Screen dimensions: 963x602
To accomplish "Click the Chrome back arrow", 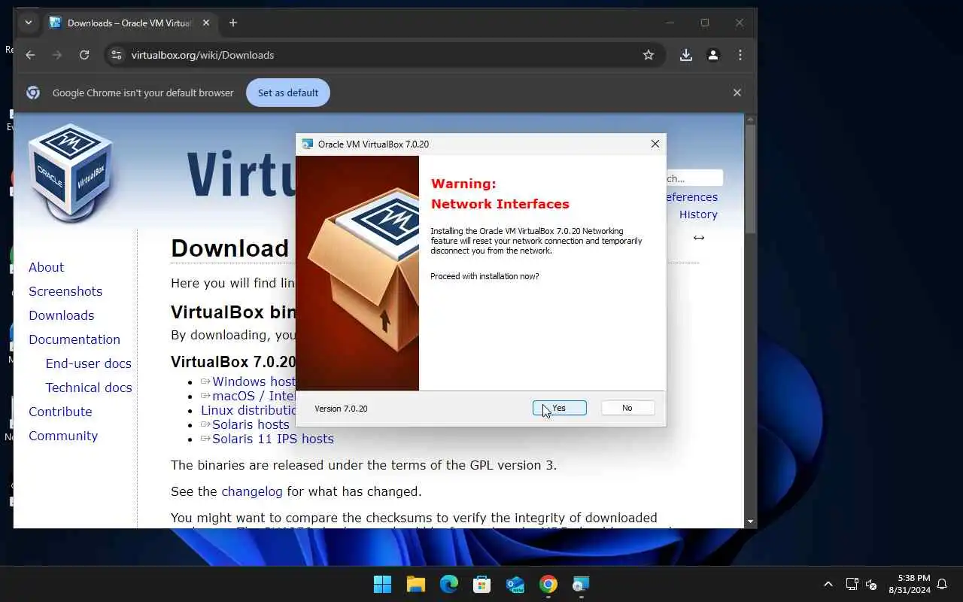I will pyautogui.click(x=30, y=55).
